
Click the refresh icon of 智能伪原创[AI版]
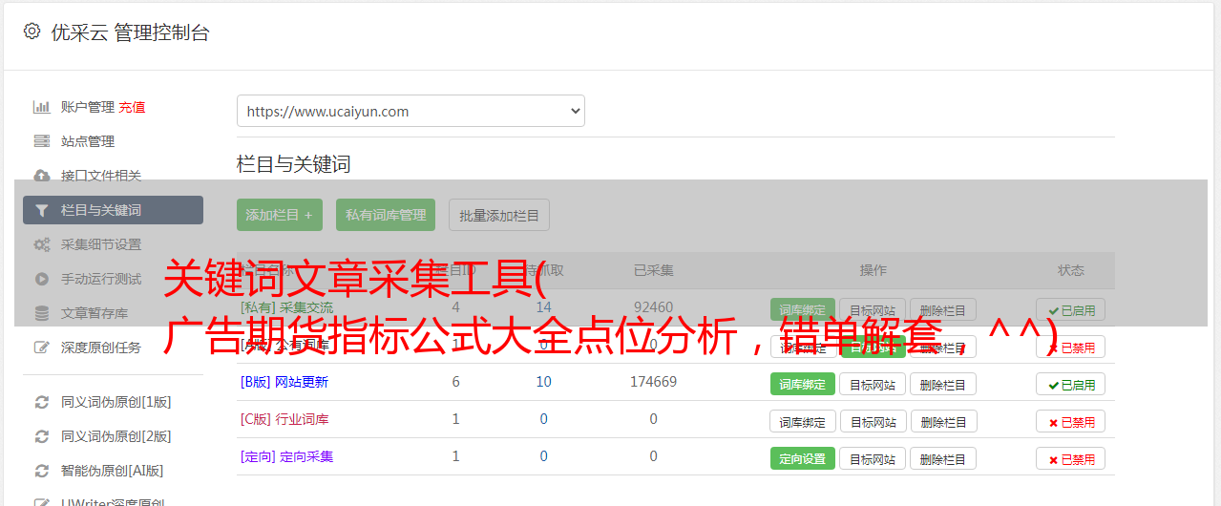click(42, 471)
